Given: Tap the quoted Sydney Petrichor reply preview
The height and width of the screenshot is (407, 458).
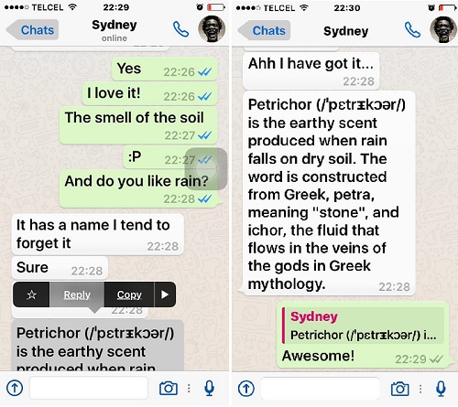Looking at the screenshot, I should coord(363,326).
